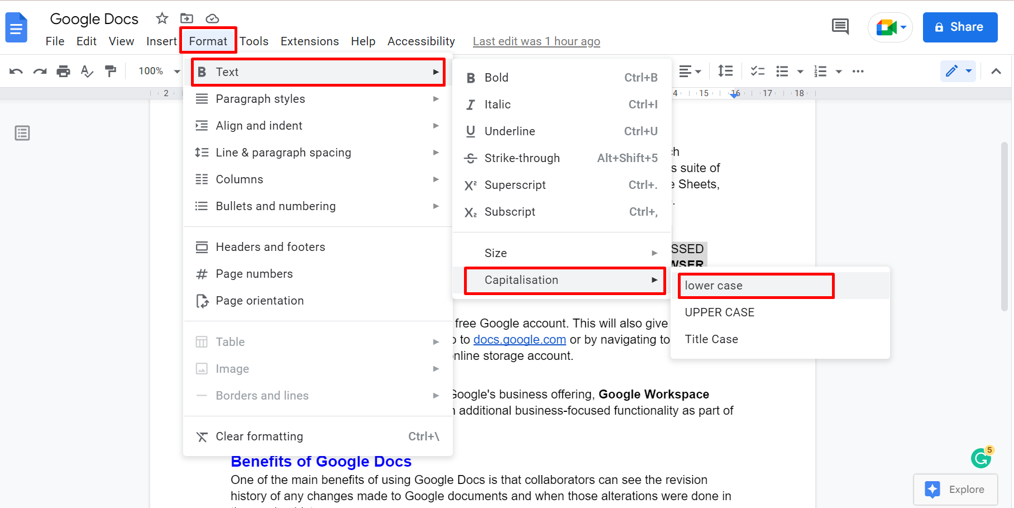Choose Page orientation

click(318, 301)
